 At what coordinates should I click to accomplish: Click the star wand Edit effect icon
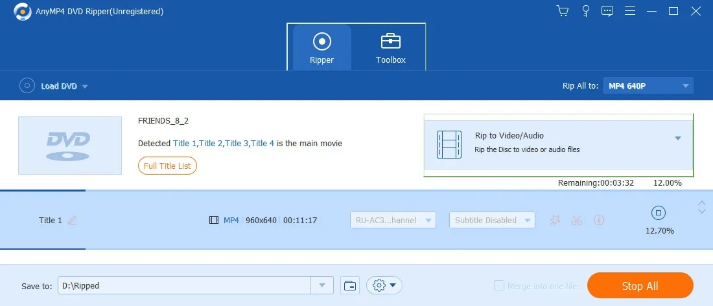[555, 220]
